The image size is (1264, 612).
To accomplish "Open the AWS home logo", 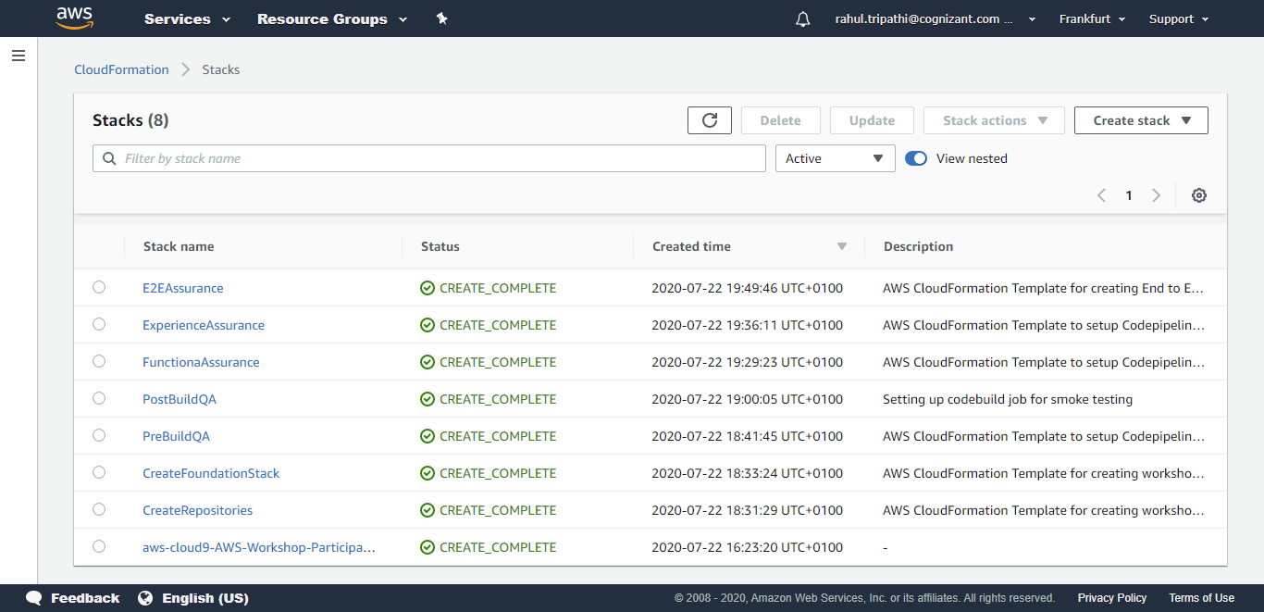I will click(75, 19).
